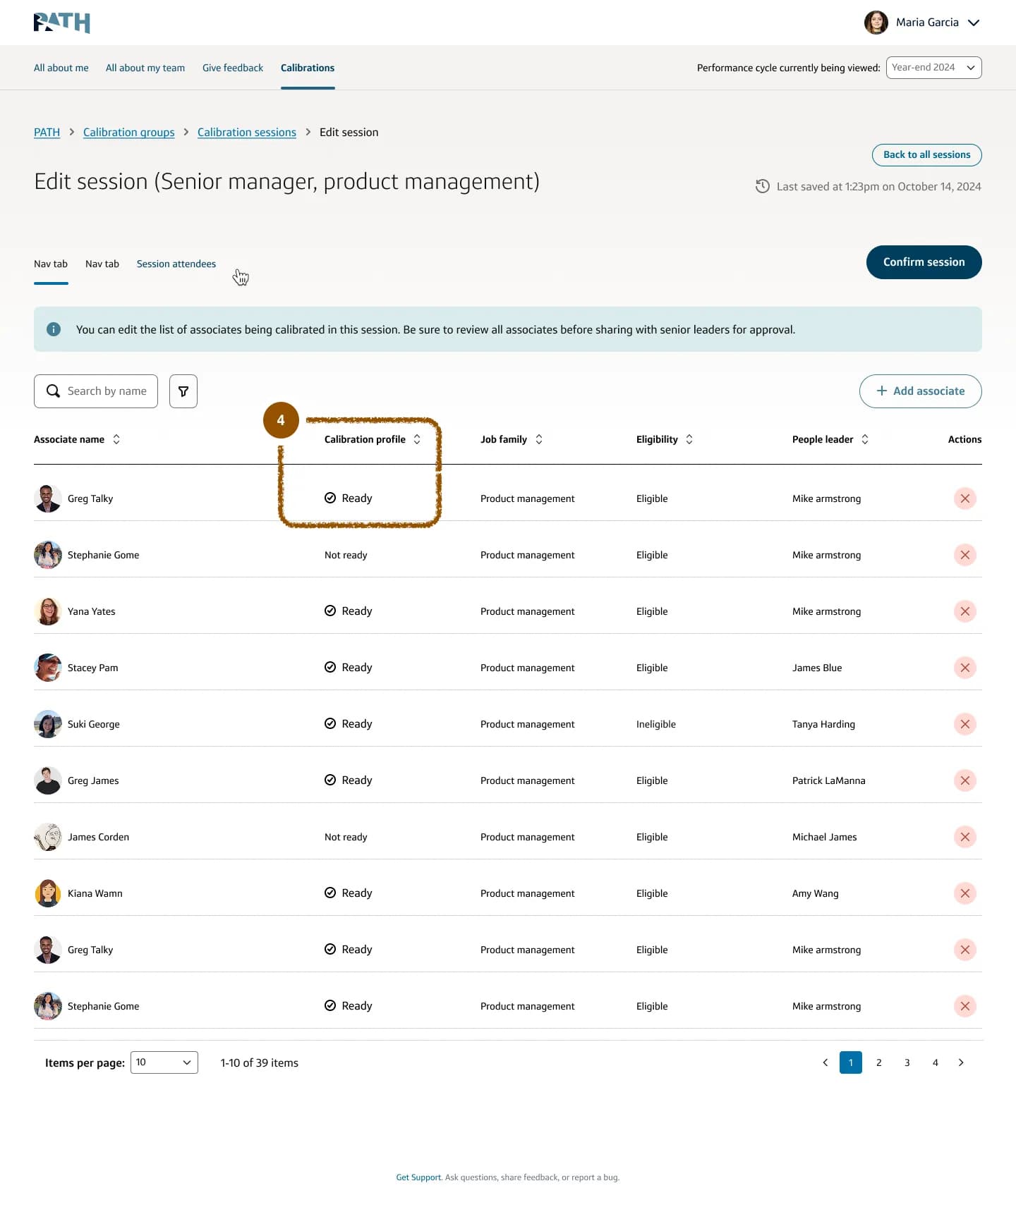Click Stacey Pam's Ready check icon
The height and width of the screenshot is (1207, 1016).
click(x=330, y=667)
